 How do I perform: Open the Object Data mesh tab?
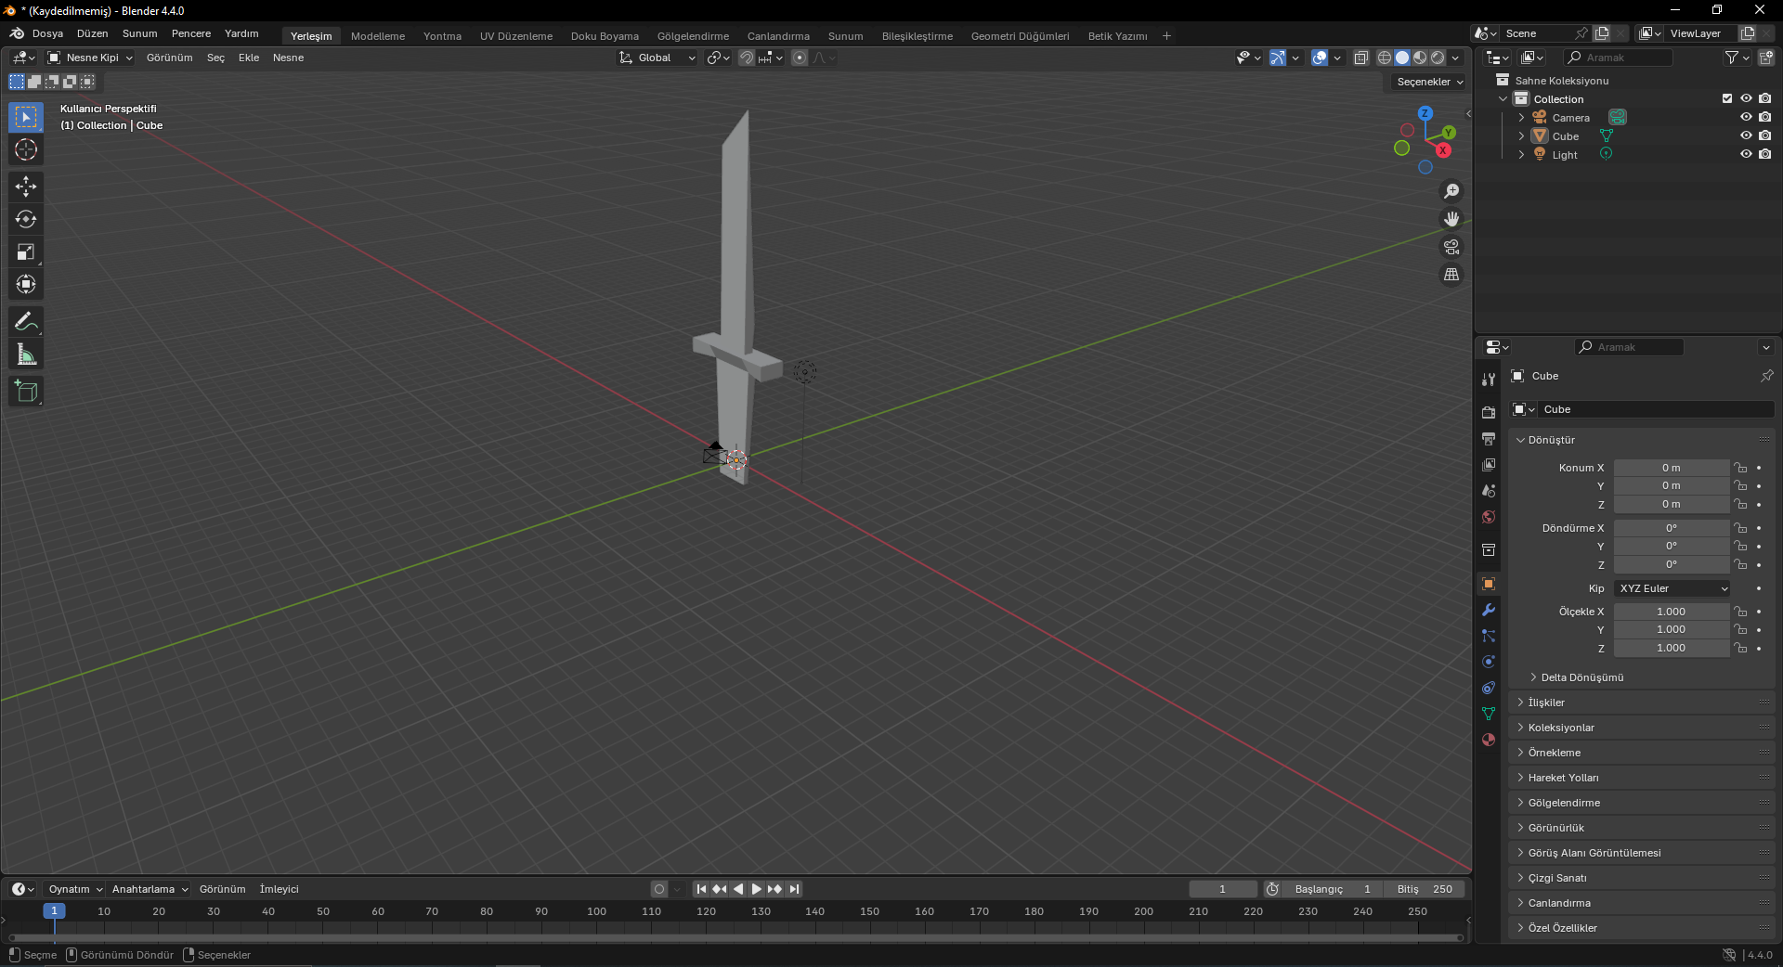1489,714
